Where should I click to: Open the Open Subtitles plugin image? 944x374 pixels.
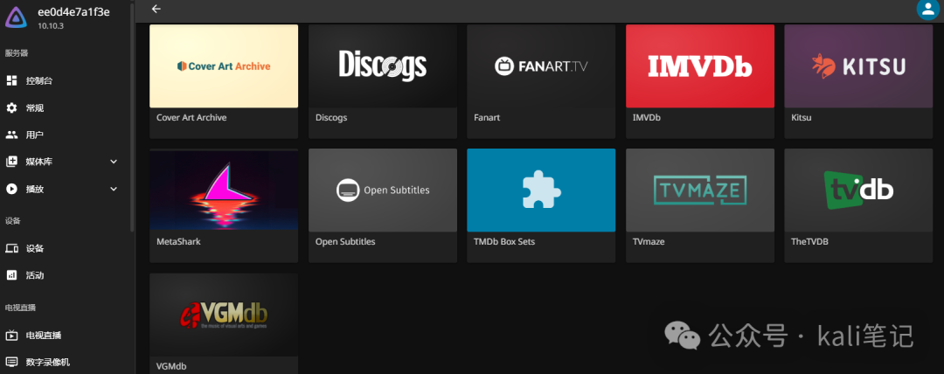[382, 190]
